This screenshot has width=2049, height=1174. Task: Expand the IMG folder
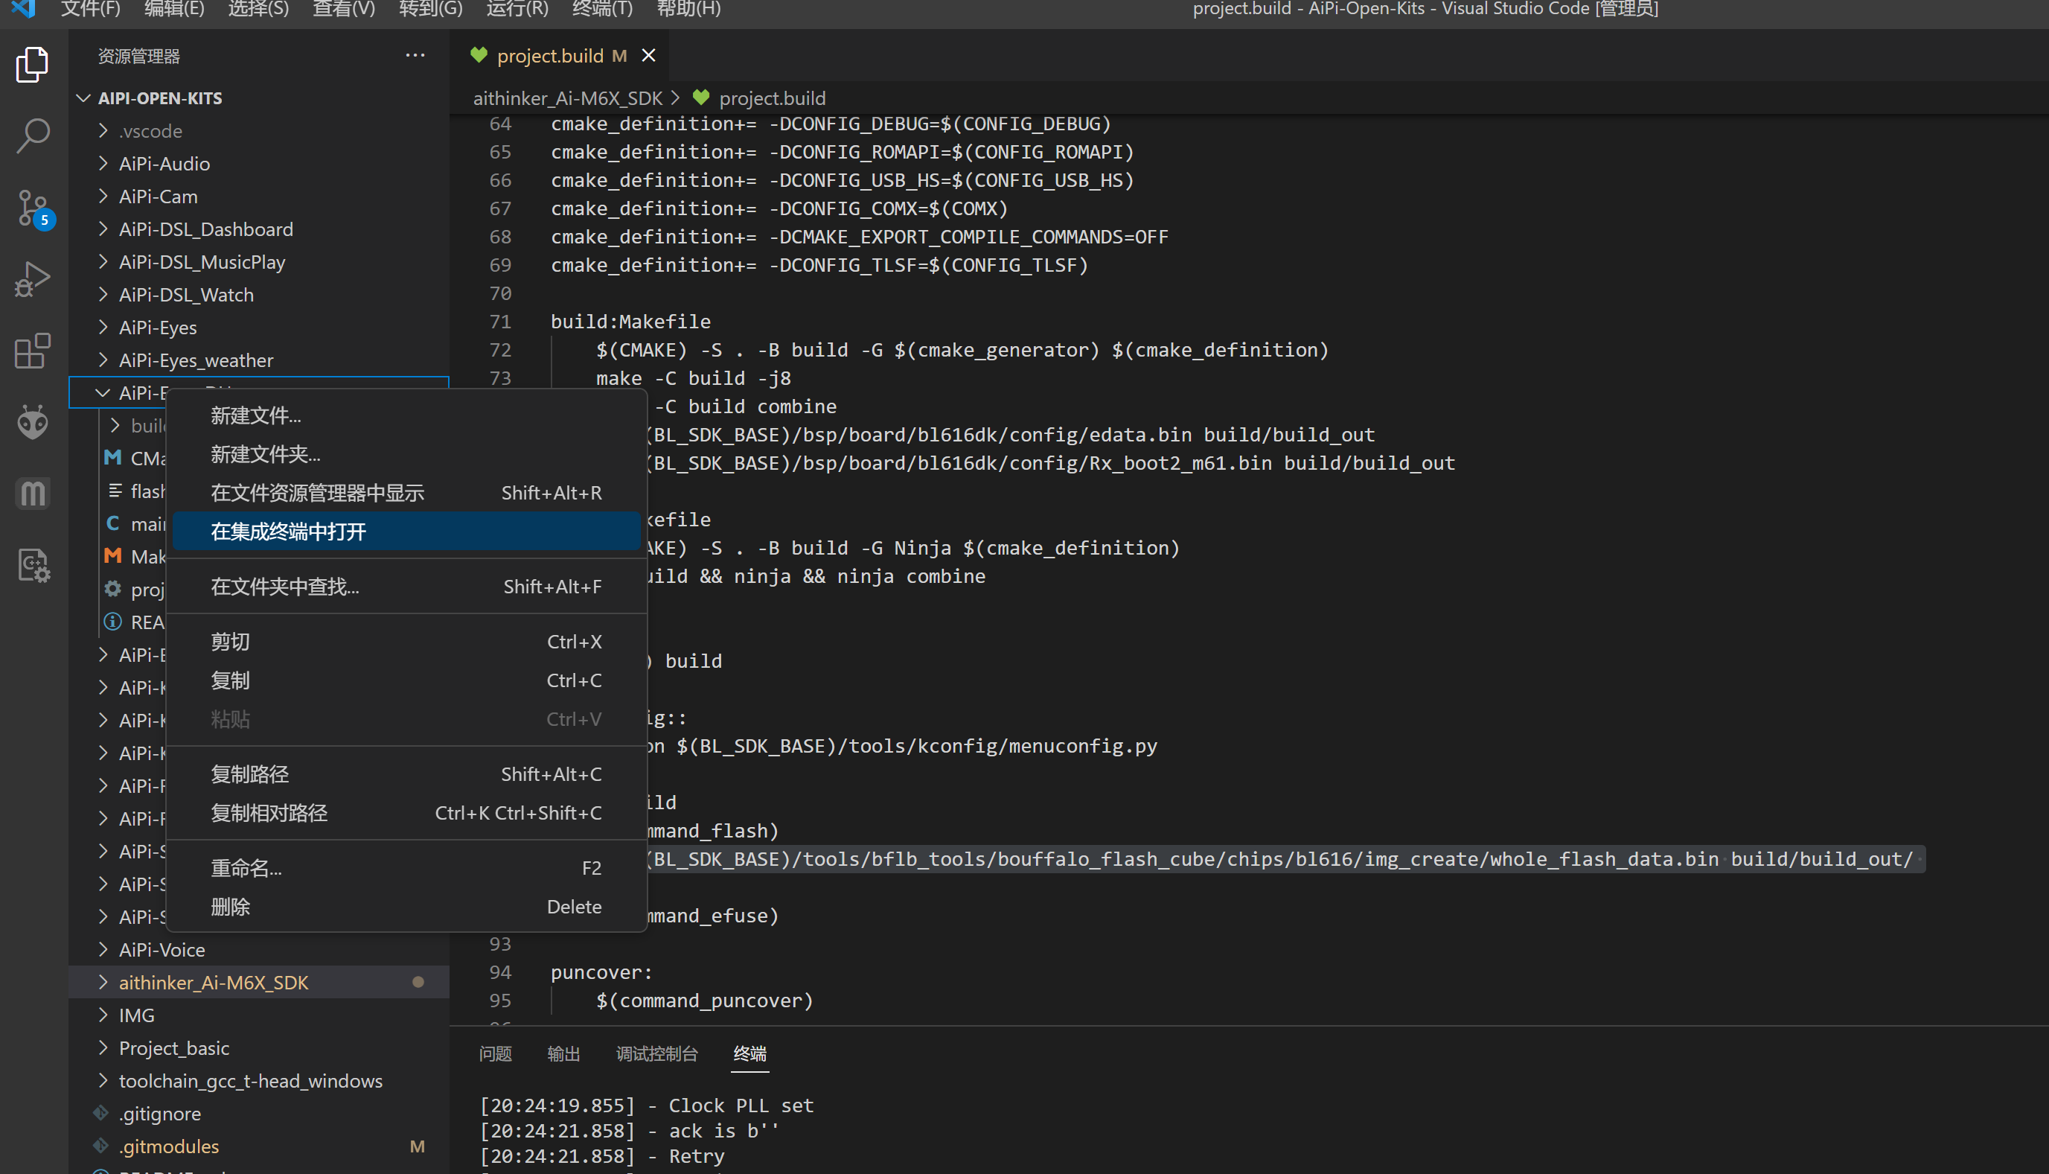(103, 1015)
